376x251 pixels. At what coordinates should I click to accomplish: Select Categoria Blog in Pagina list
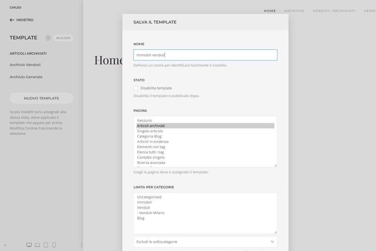coord(205,136)
